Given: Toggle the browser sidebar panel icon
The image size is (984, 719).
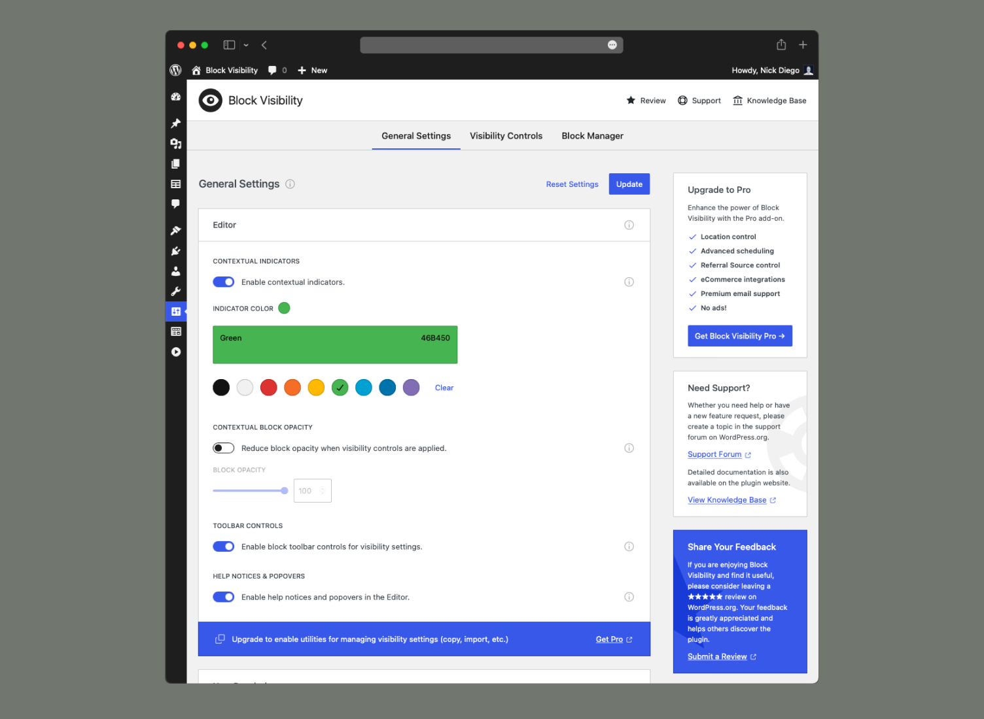Looking at the screenshot, I should pos(229,45).
